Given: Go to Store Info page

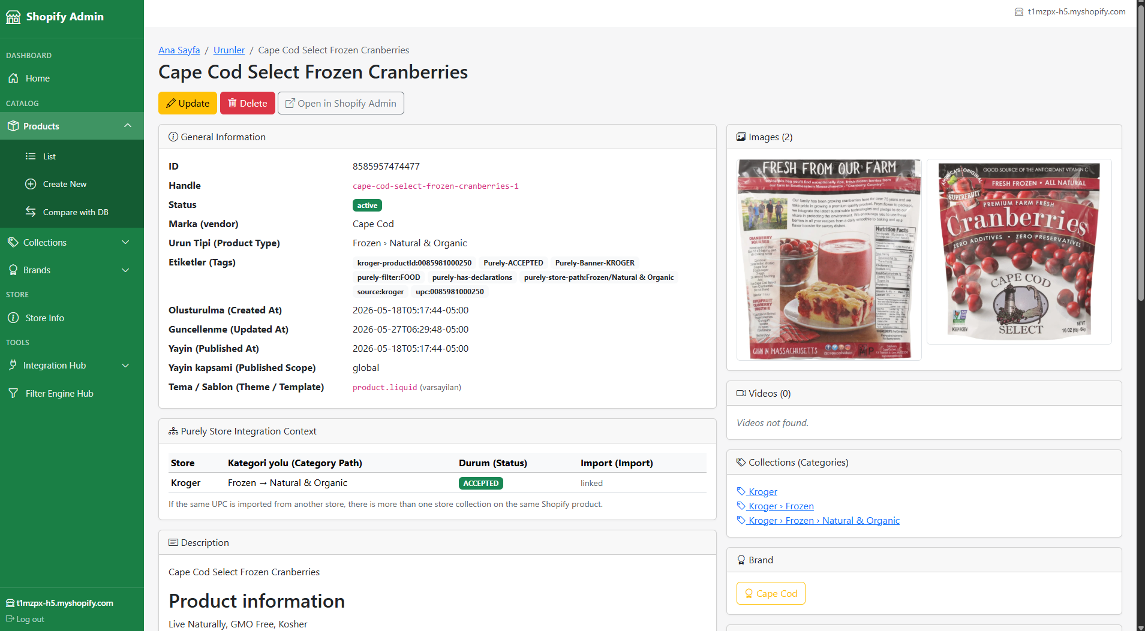Looking at the screenshot, I should [x=72, y=318].
